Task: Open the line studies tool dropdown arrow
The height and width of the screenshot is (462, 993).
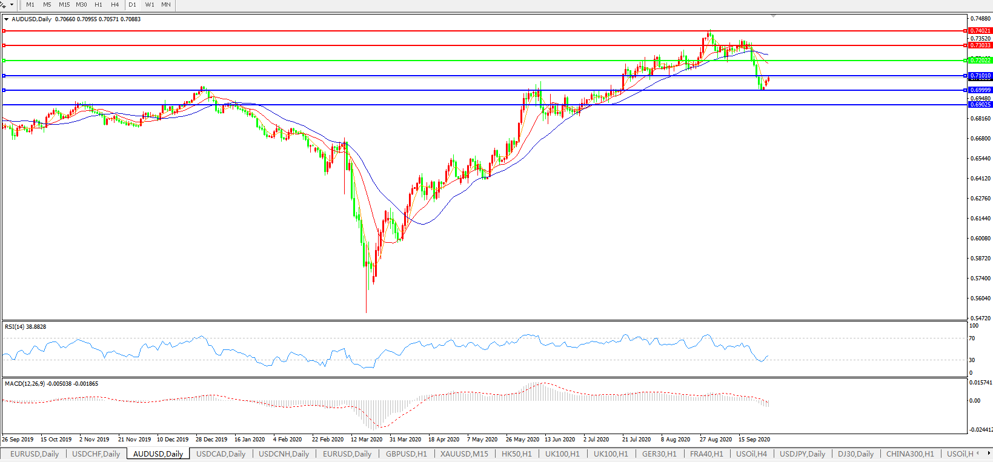Action: pyautogui.click(x=12, y=5)
